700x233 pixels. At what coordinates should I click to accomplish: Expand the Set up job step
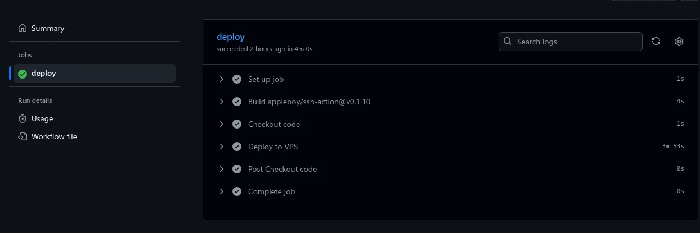222,79
